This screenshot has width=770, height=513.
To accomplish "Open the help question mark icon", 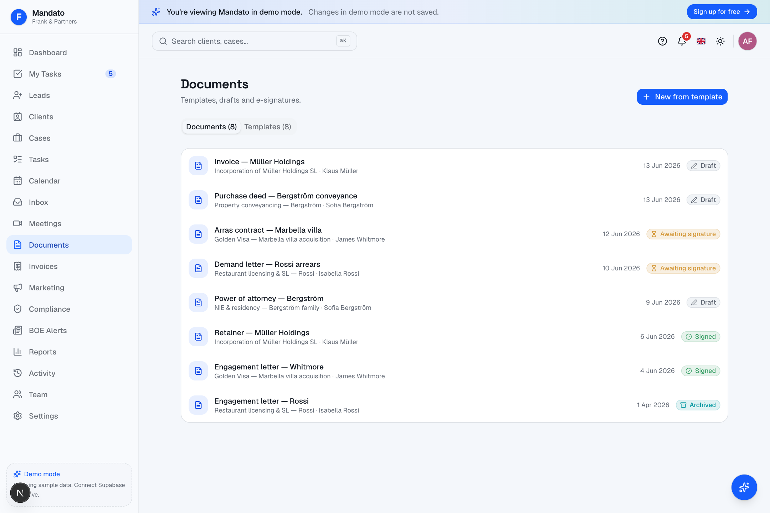I will click(662, 41).
